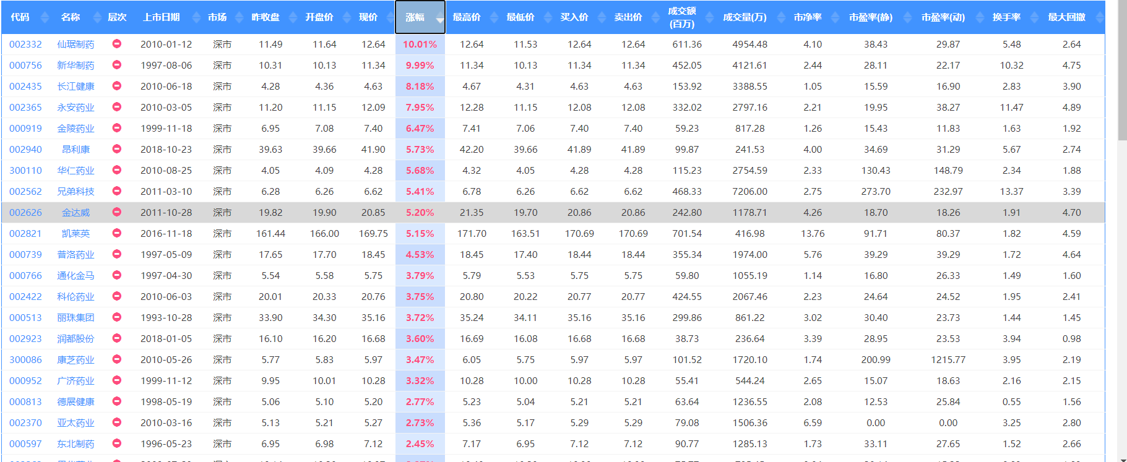Click the 10.01% gain cell for 仙琚制药
Screen dimensions: 1127x462
point(420,45)
